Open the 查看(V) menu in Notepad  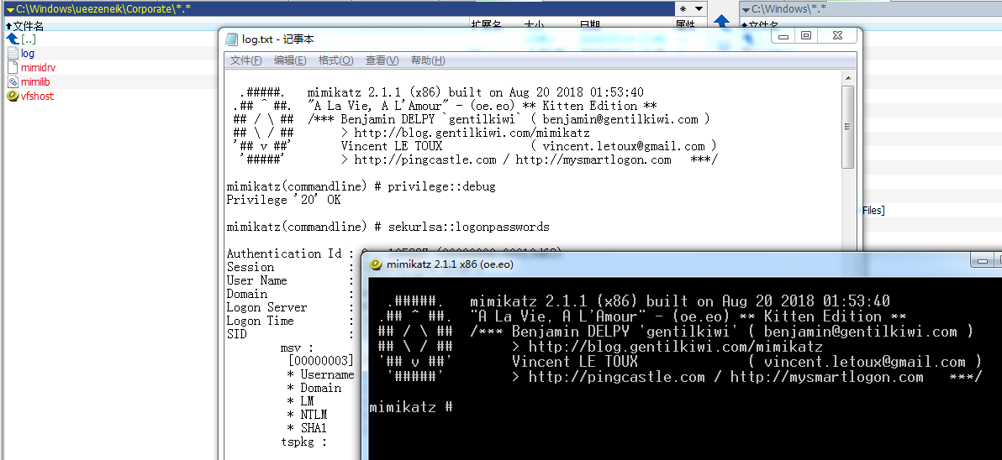[x=382, y=60]
